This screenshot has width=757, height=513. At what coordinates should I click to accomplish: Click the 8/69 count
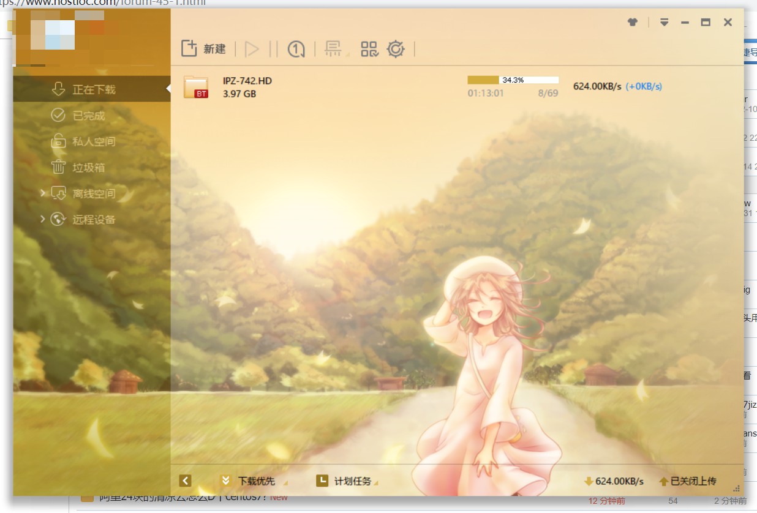(548, 94)
